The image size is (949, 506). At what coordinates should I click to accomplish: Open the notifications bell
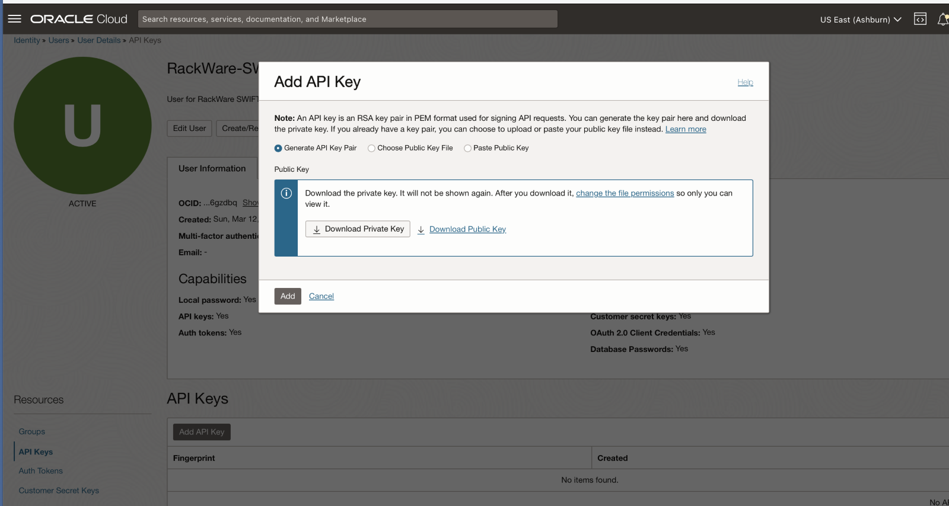pos(942,20)
